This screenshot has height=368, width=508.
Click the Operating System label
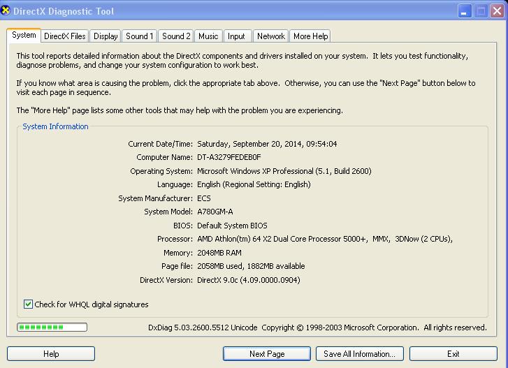coord(161,171)
